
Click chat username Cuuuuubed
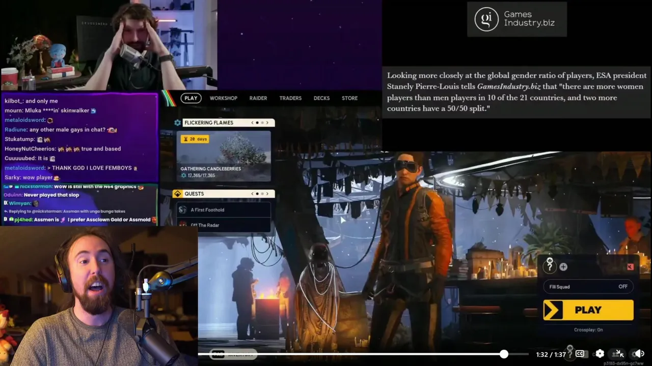pos(20,158)
